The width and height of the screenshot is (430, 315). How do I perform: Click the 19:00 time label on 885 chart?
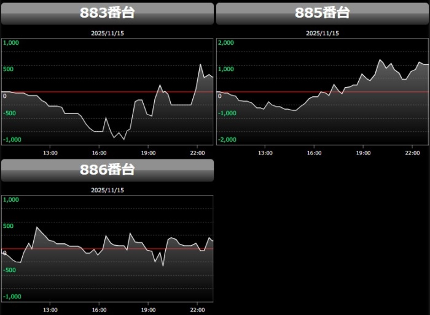pyautogui.click(x=363, y=153)
